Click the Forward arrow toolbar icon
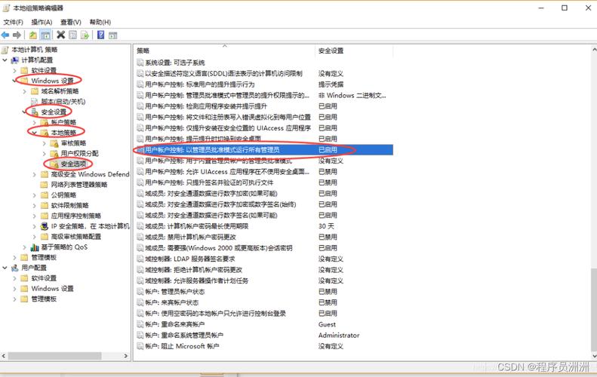Viewport: 597px width, 377px height. 17,35
